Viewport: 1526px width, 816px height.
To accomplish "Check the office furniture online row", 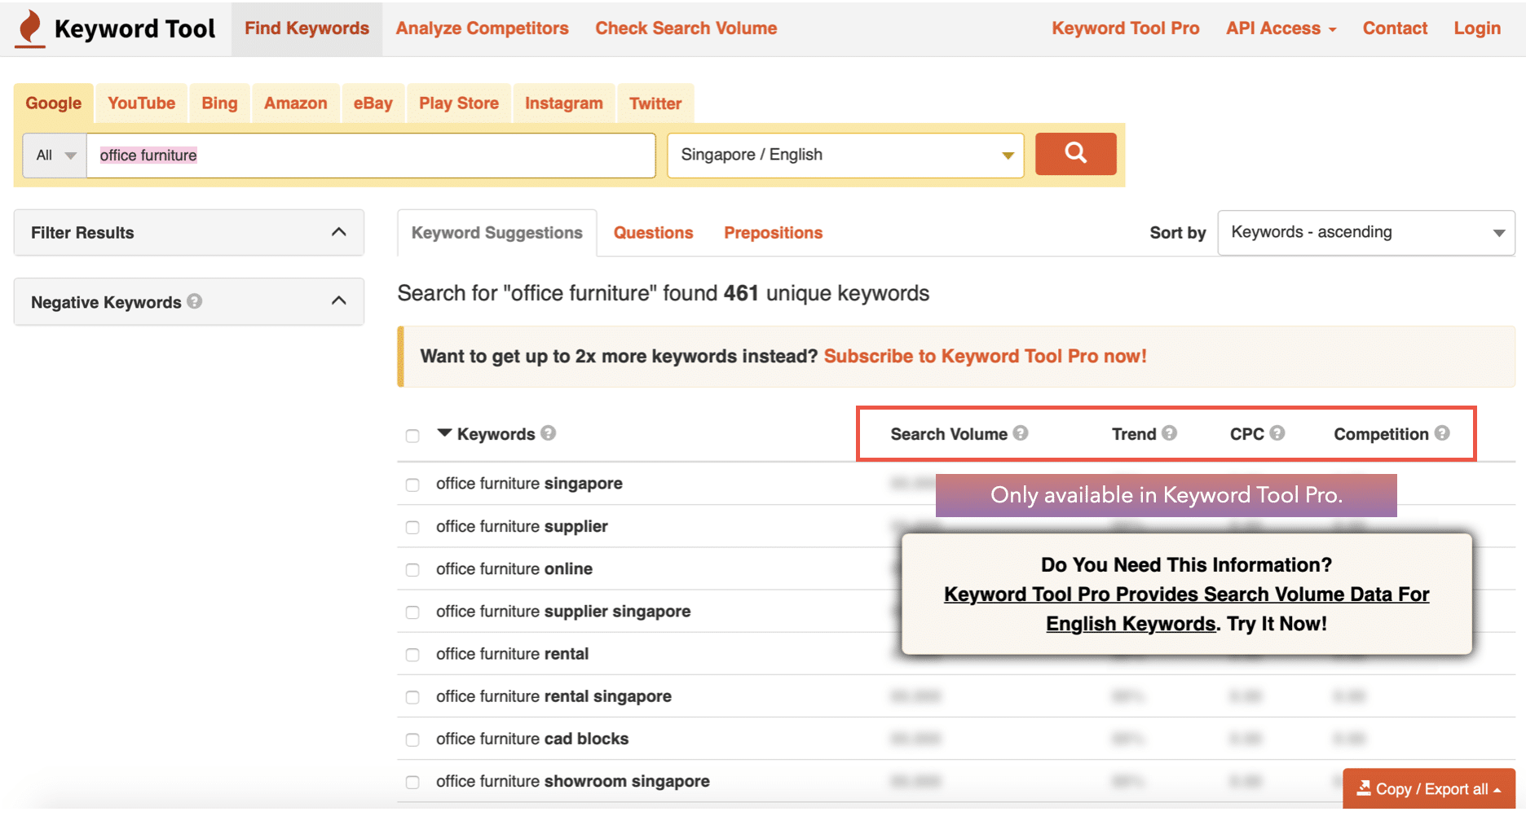I will coord(412,570).
